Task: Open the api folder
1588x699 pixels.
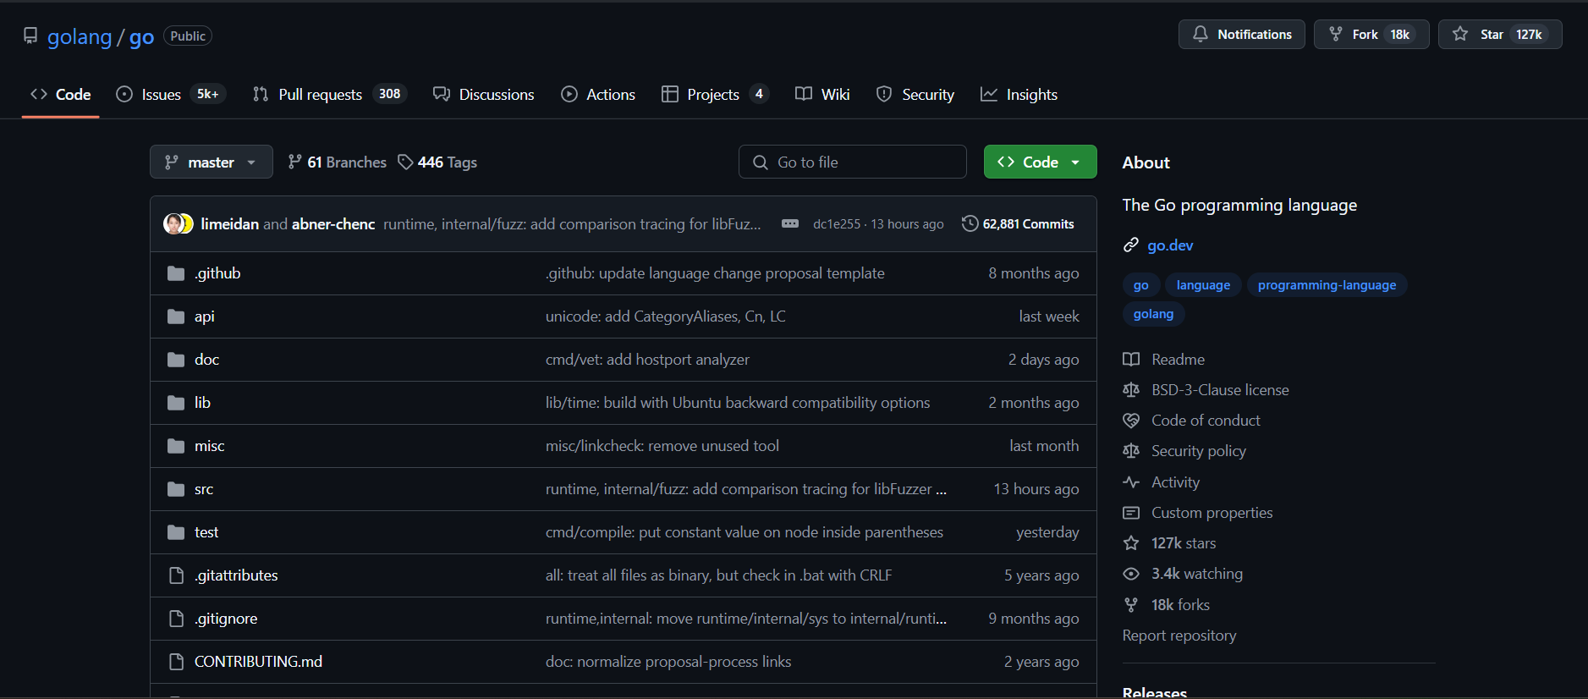Action: 204,316
